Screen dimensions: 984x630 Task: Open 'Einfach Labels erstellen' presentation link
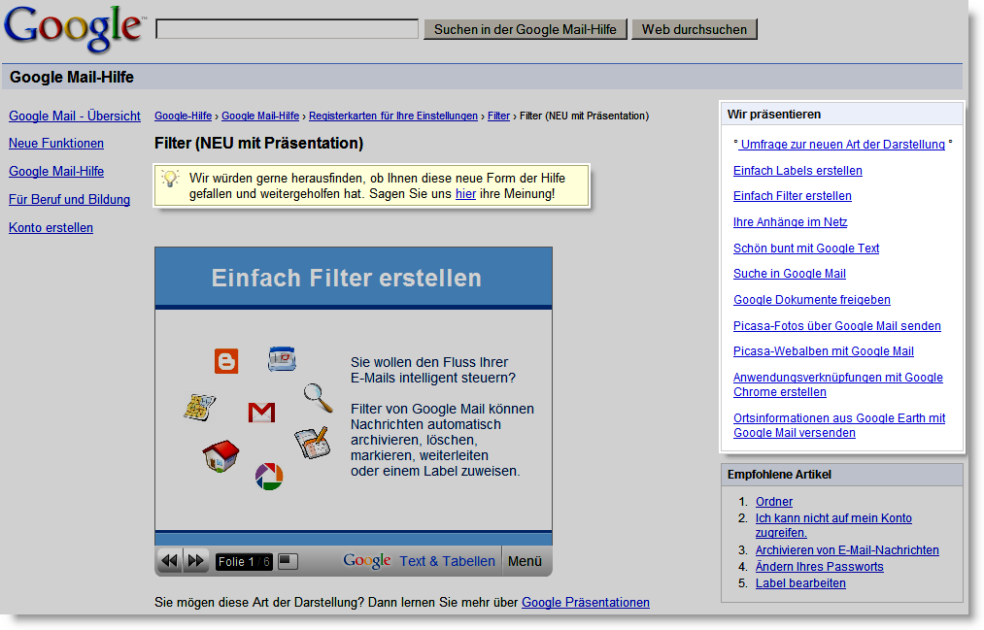(797, 171)
